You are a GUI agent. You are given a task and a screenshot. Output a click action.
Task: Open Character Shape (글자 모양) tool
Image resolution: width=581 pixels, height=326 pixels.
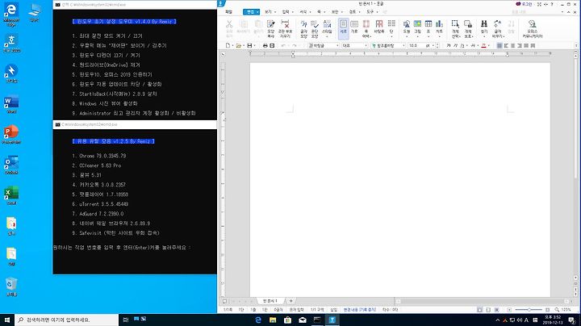tap(304, 29)
